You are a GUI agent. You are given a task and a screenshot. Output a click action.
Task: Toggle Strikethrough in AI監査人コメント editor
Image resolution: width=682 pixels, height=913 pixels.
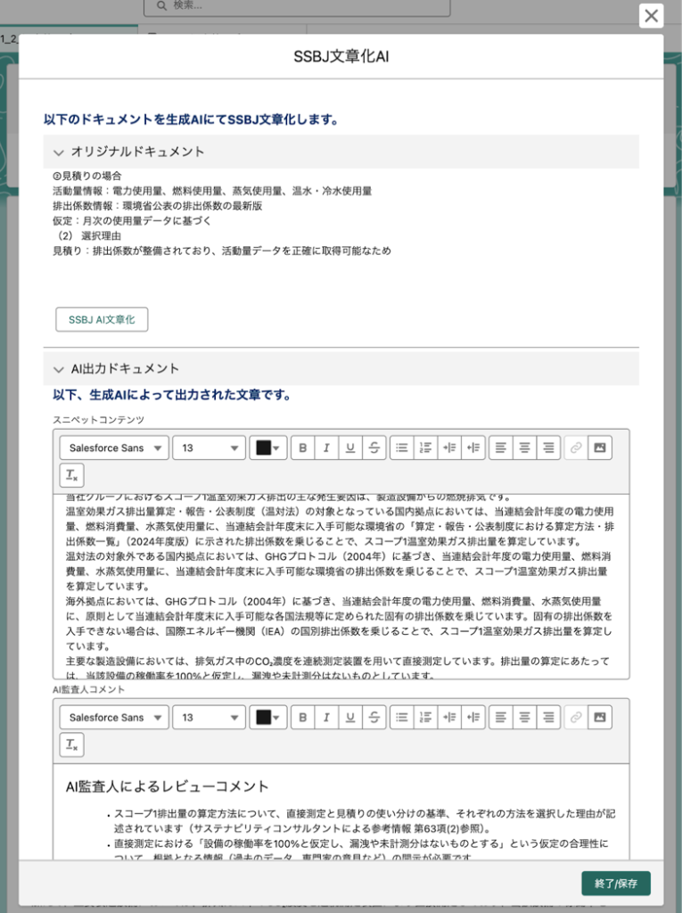tap(374, 718)
